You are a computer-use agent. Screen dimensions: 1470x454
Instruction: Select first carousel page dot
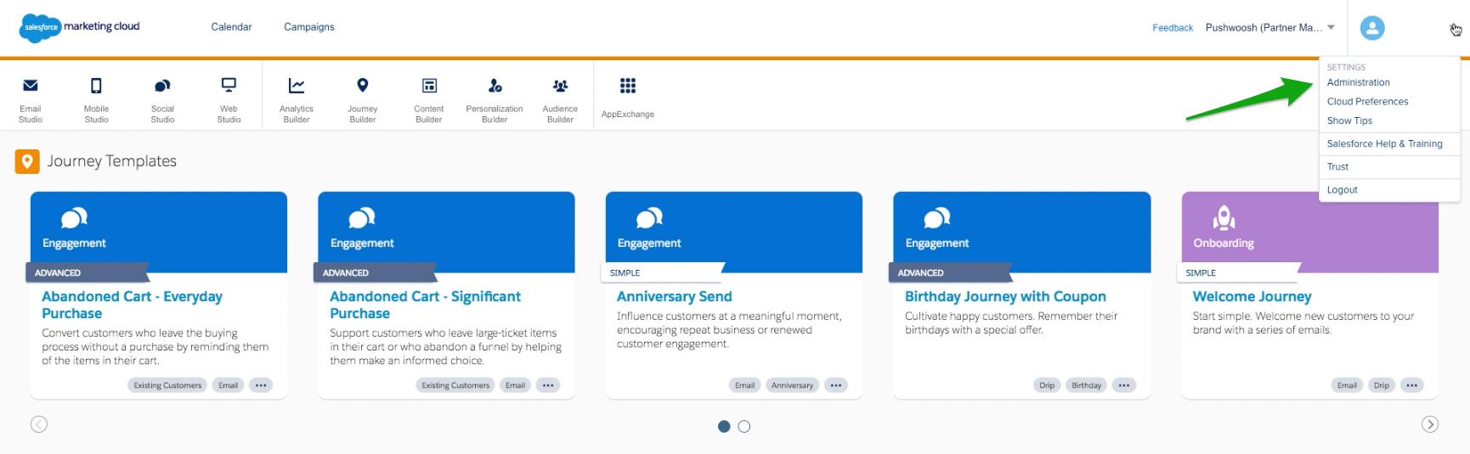(x=724, y=426)
